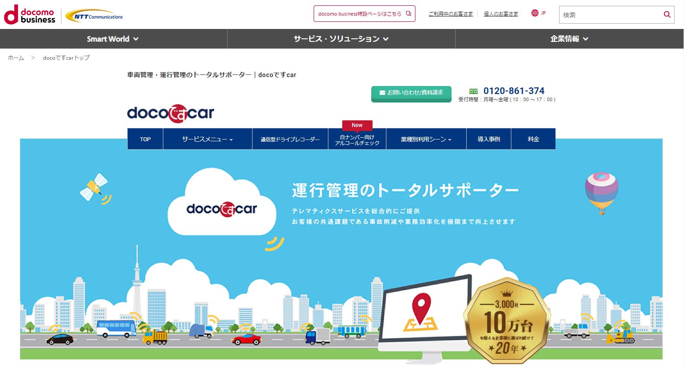Click the お問い合わせ/資料請求 button
The height and width of the screenshot is (369, 684).
411,94
